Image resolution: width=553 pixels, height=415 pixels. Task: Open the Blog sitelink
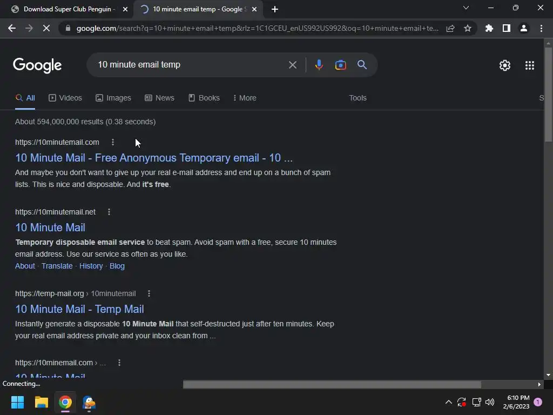(x=117, y=266)
